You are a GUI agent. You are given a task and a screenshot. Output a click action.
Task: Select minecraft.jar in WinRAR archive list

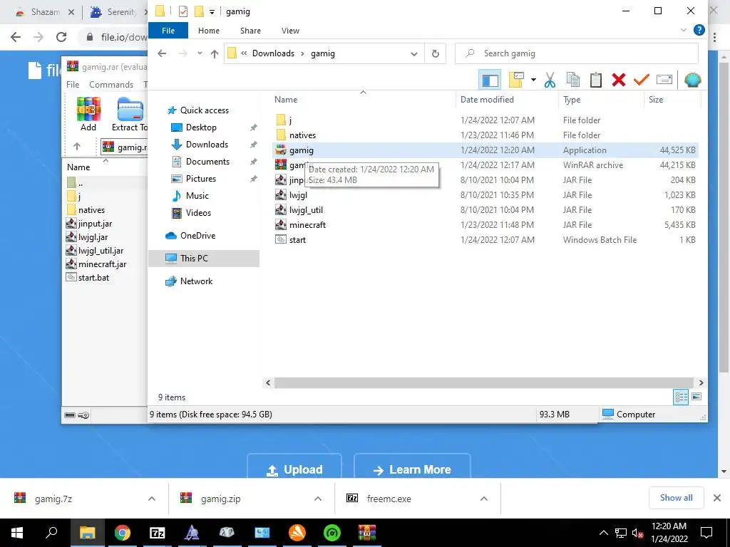(102, 264)
